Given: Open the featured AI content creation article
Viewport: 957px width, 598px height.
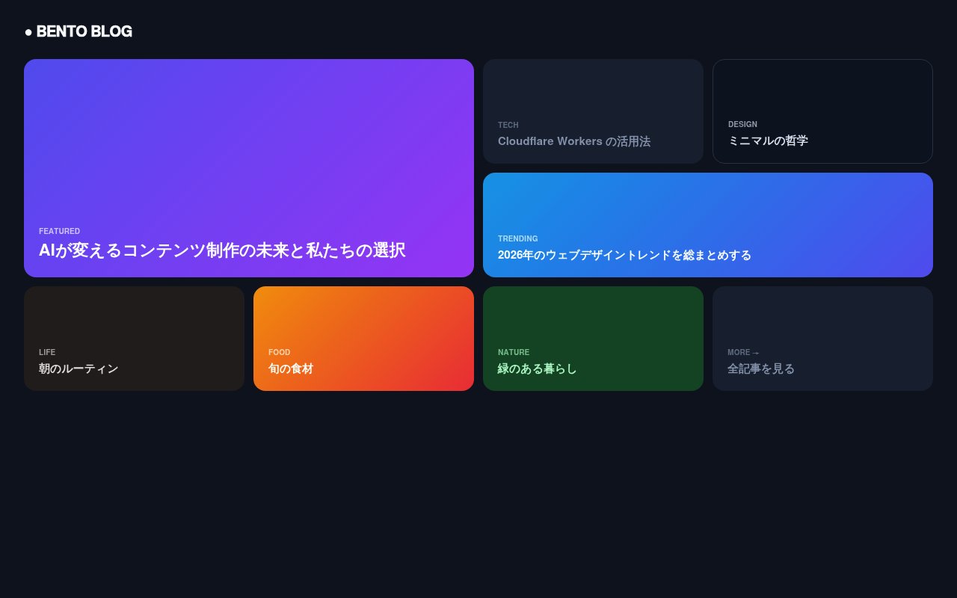Looking at the screenshot, I should tap(249, 168).
